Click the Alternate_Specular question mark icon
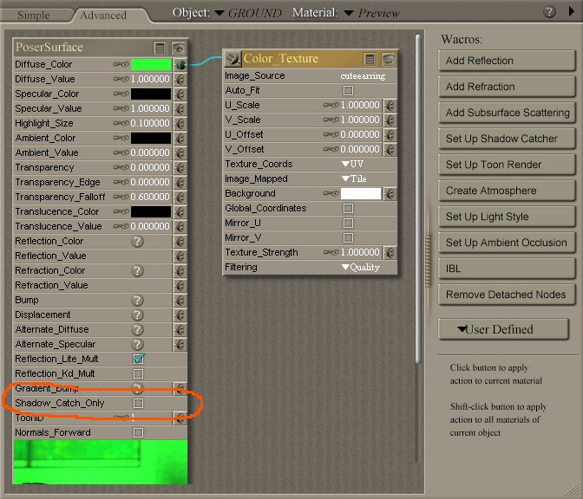Screen dimensions: 583x499 tap(137, 344)
